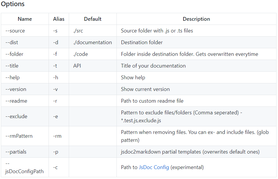278x179 pixels.
Task: Select the --source option name cell
Action: coord(15,31)
